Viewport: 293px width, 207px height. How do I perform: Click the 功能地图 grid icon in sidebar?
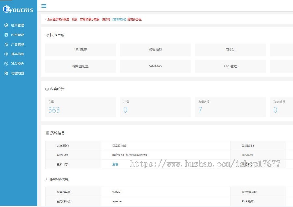point(6,73)
